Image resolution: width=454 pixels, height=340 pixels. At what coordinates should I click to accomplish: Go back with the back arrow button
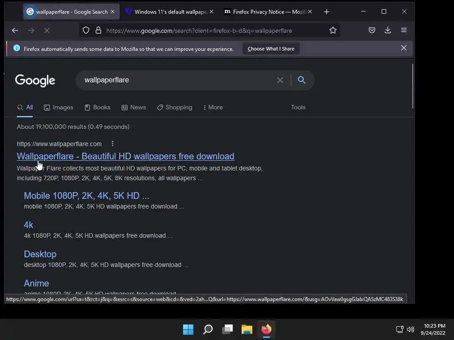click(15, 31)
